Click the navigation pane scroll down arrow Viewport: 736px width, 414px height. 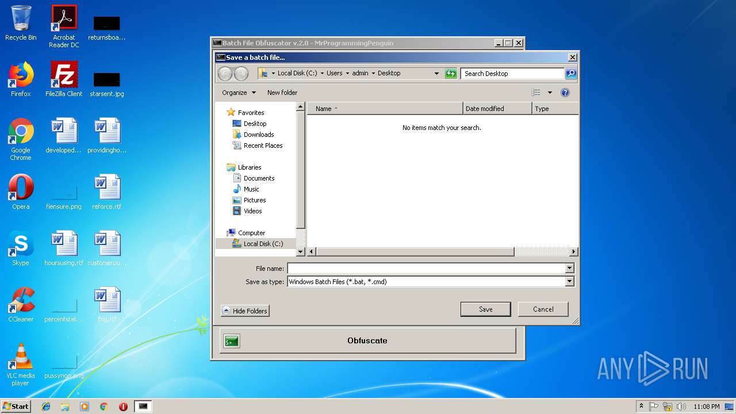pos(300,252)
